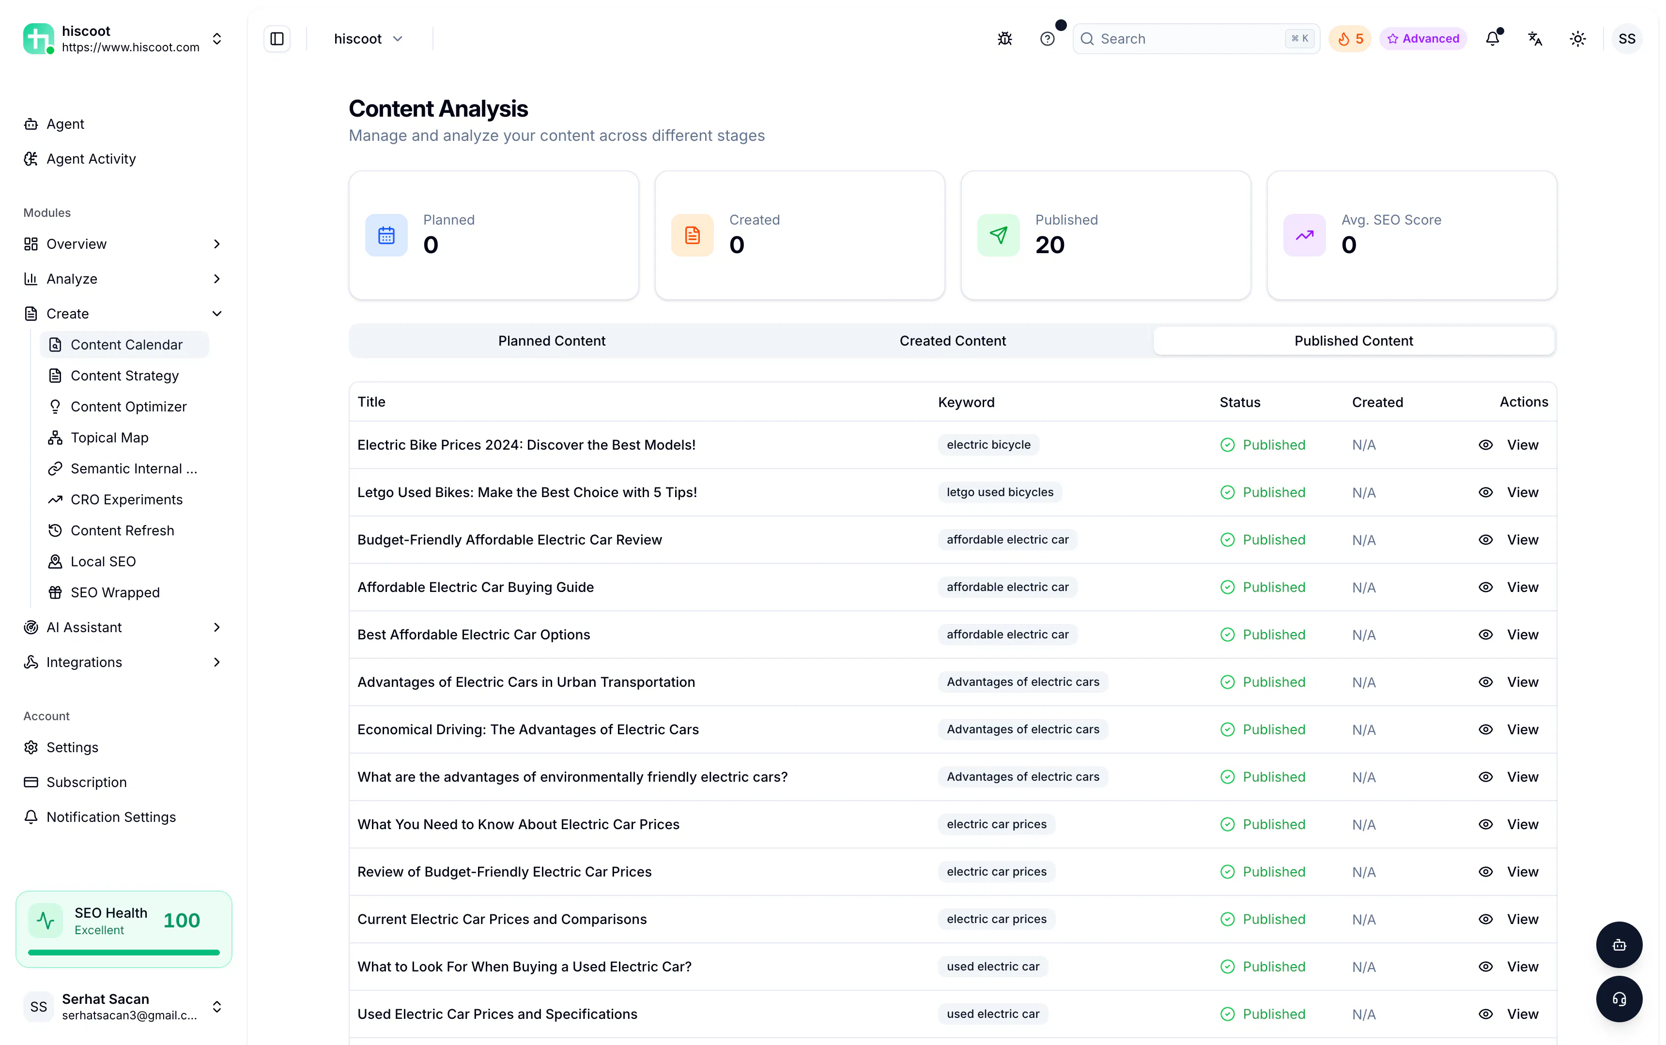The width and height of the screenshot is (1666, 1045).
Task: Expand the AI Assistant module
Action: (124, 628)
